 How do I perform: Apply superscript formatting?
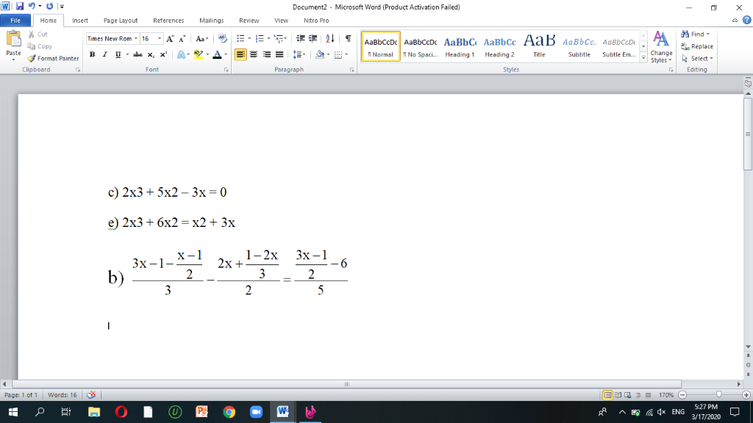tap(163, 54)
